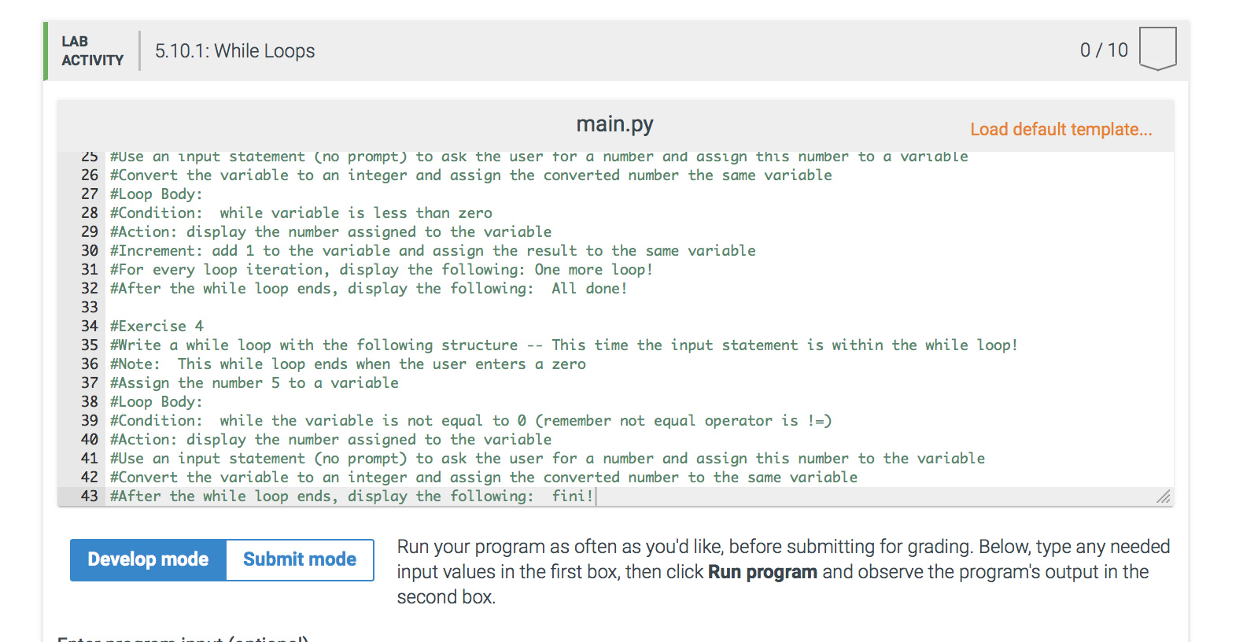Open the Load default template link
Image resolution: width=1243 pixels, height=642 pixels.
click(x=1060, y=128)
